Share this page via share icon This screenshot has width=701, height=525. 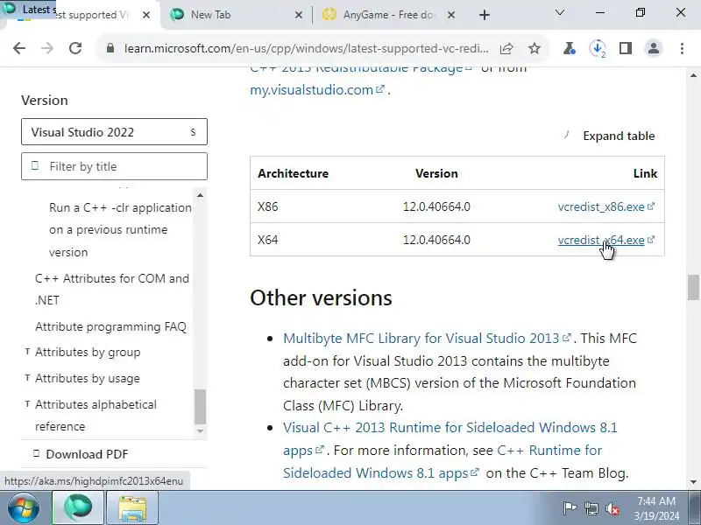(x=506, y=48)
